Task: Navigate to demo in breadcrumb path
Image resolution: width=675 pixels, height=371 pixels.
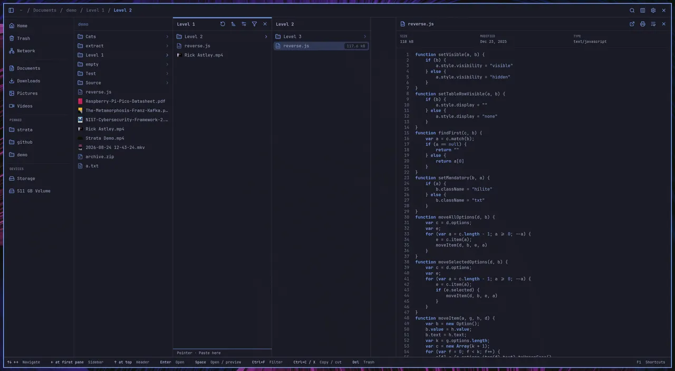Action: pyautogui.click(x=71, y=10)
